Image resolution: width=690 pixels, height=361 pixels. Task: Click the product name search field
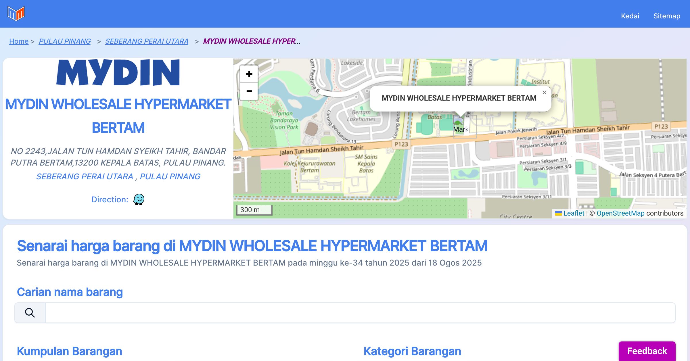(360, 313)
